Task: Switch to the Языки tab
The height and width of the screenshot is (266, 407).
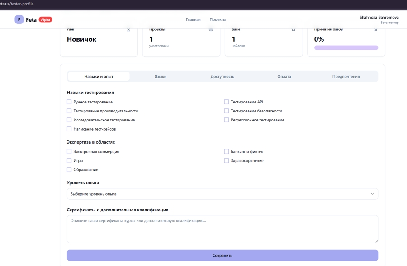Action: tap(161, 76)
